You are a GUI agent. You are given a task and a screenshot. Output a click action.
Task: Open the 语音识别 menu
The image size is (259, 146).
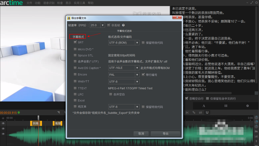49,3
